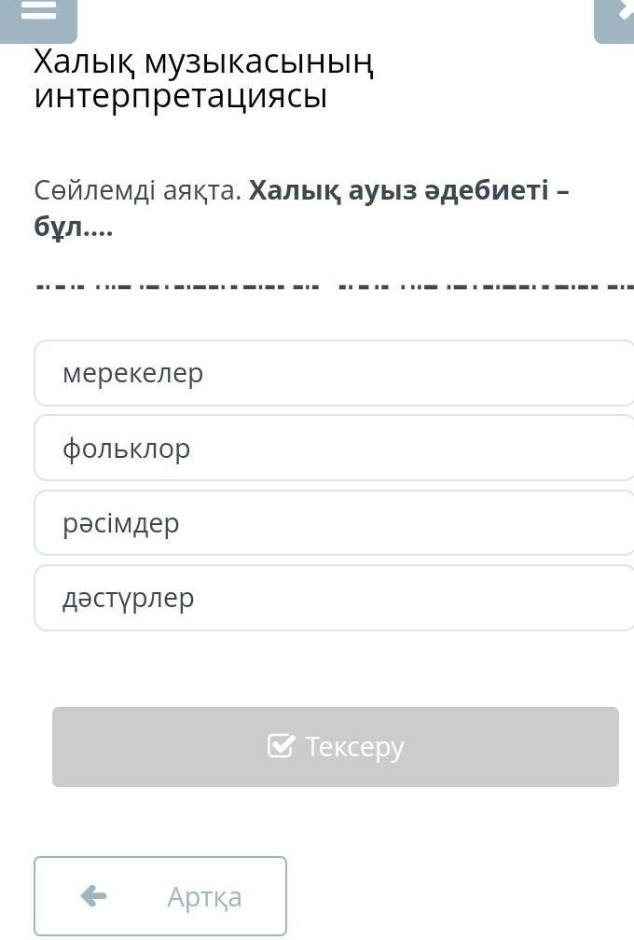Click the word рәсімдер in the third option
634x940 pixels.
point(120,523)
